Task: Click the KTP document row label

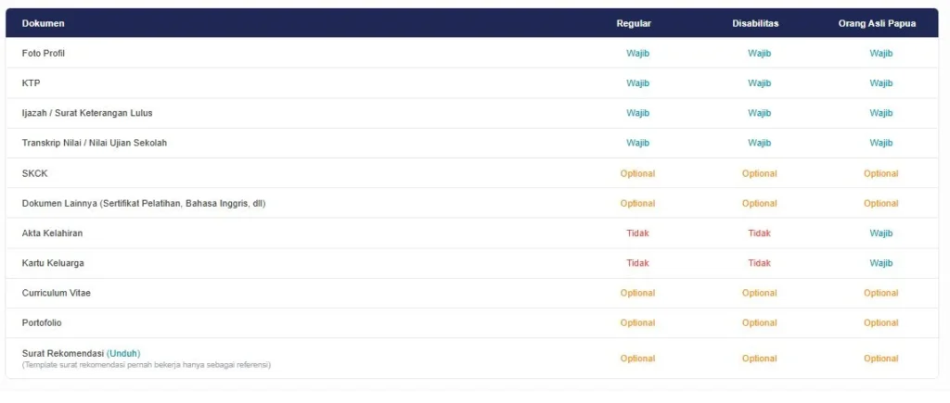Action: [x=31, y=83]
